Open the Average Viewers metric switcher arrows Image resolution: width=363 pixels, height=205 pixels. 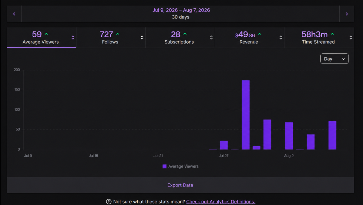pos(73,38)
